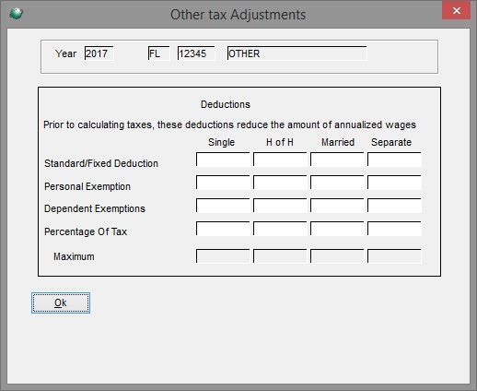
Task: Click Personal Exemption Single field
Action: coord(223,183)
